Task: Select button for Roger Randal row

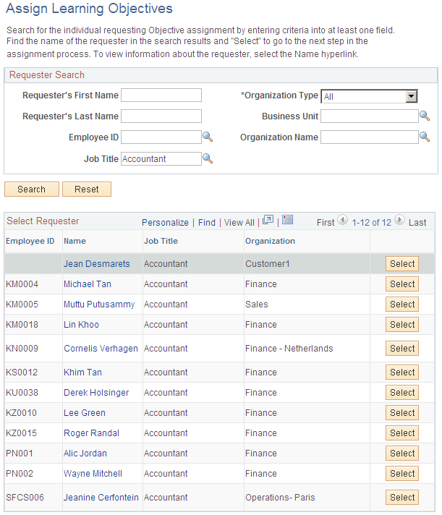Action: (x=402, y=433)
